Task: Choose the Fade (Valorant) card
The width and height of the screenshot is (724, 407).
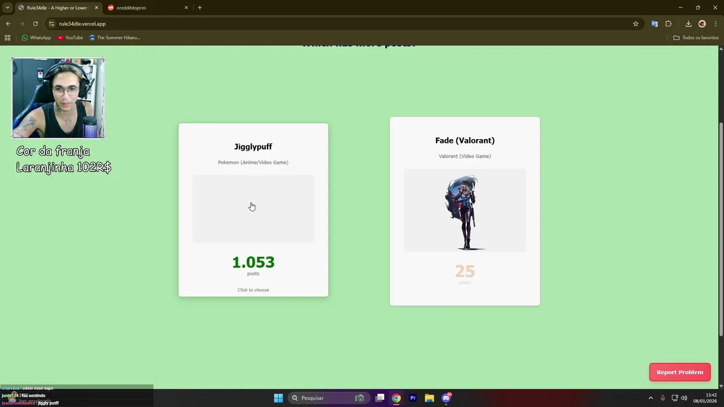Action: point(465,211)
